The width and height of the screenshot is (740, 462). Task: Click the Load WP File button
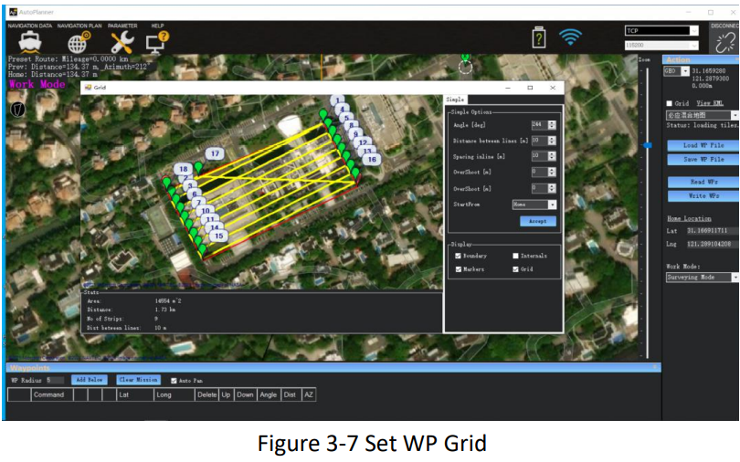coord(703,145)
